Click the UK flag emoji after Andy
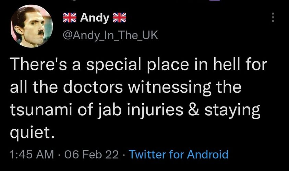289x171 pixels. (120, 18)
